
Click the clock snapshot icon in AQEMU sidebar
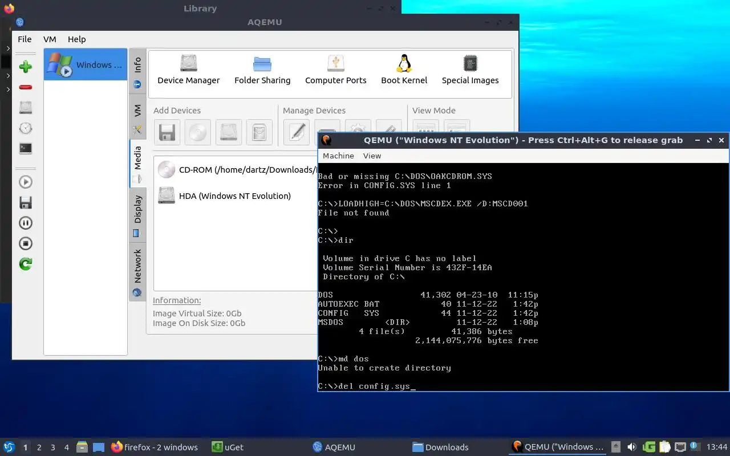tap(26, 128)
